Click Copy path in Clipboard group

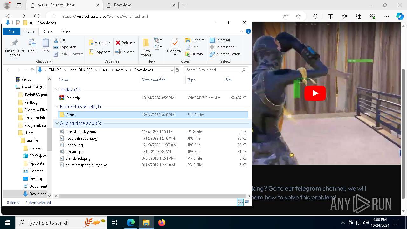click(x=65, y=47)
